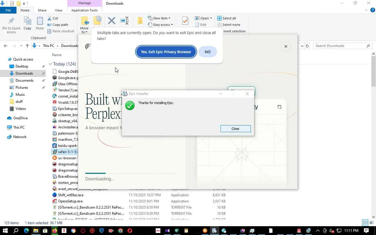Click the Delete X icon in the ribbon
The image size is (376, 235).
112,21
